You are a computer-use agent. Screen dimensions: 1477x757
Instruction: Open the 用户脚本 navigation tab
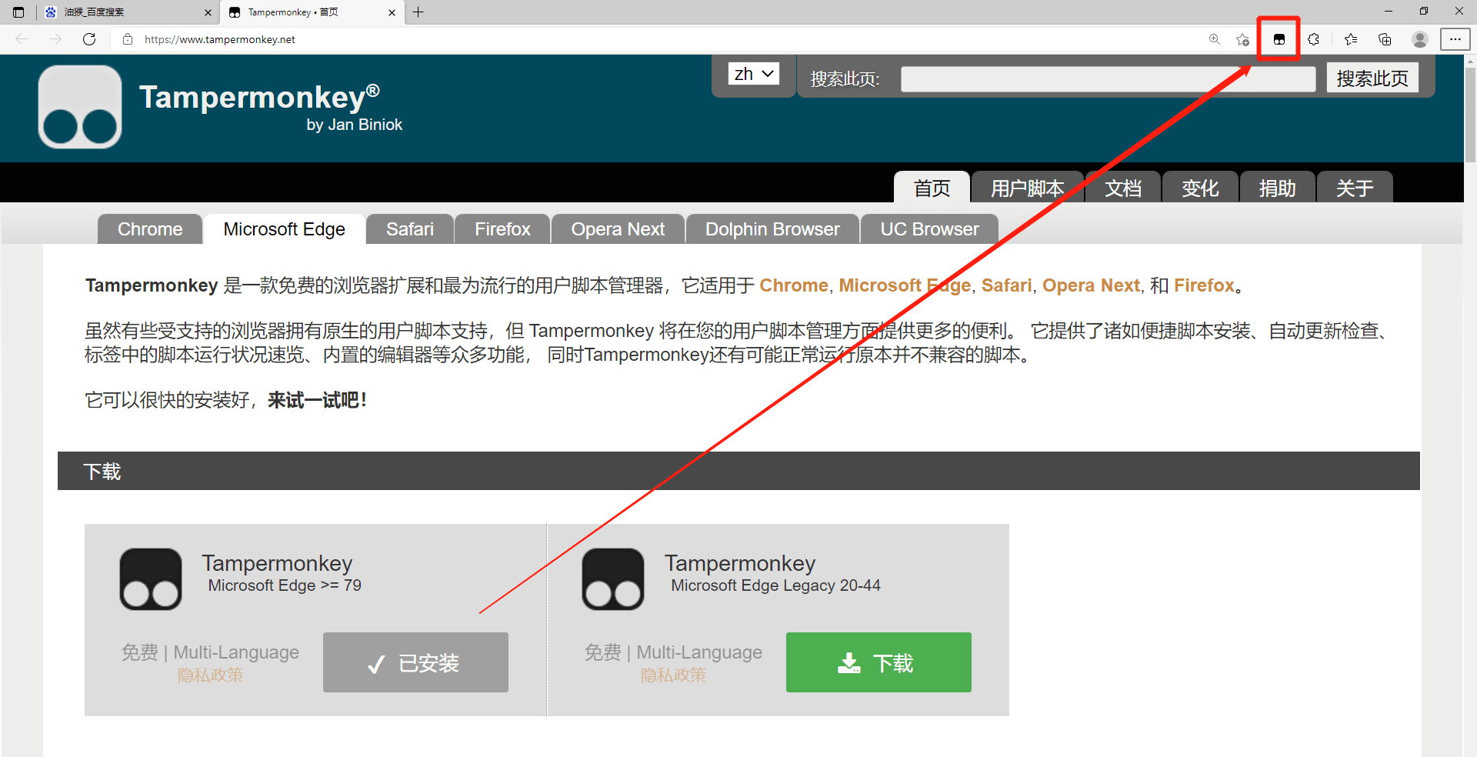[1026, 188]
